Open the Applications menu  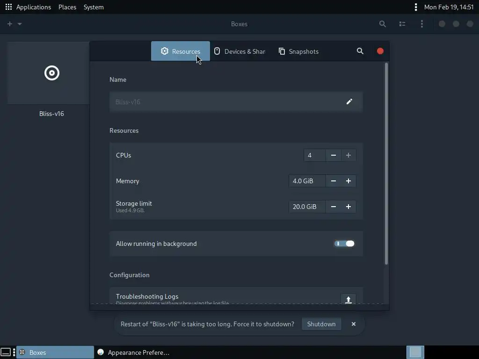point(34,7)
